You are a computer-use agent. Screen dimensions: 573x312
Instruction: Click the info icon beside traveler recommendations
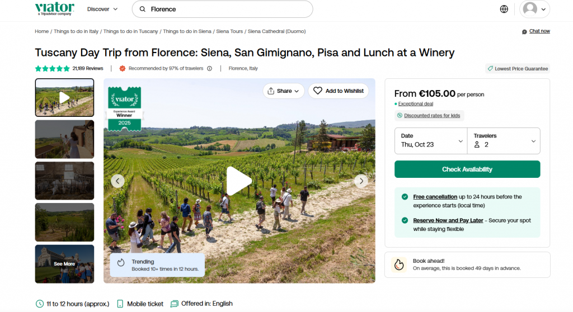pos(209,69)
